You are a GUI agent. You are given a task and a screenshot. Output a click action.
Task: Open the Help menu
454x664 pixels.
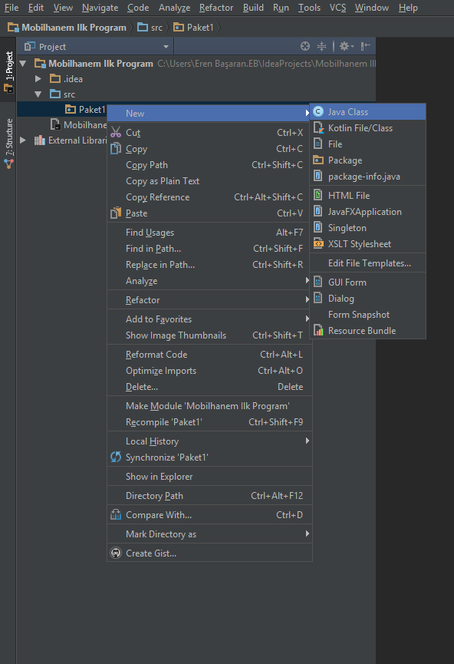[x=408, y=8]
